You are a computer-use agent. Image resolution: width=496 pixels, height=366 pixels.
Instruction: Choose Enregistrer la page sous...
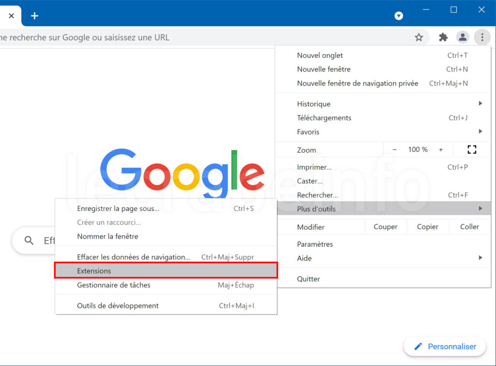pyautogui.click(x=166, y=208)
